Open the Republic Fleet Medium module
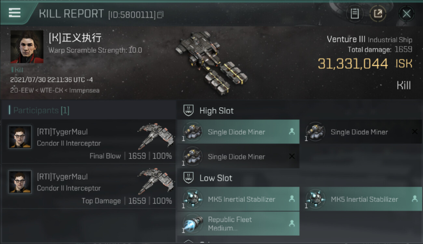Image resolution: width=423 pixels, height=244 pixels. coord(238,224)
